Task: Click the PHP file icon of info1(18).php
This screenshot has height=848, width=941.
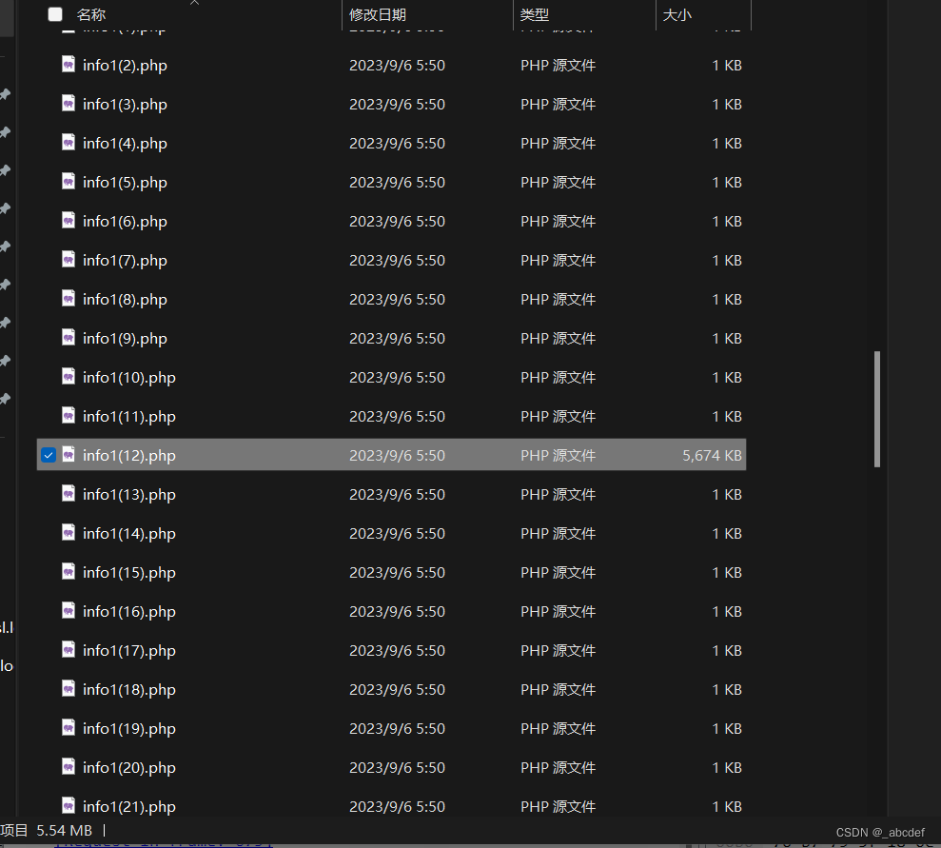Action: [x=69, y=688]
